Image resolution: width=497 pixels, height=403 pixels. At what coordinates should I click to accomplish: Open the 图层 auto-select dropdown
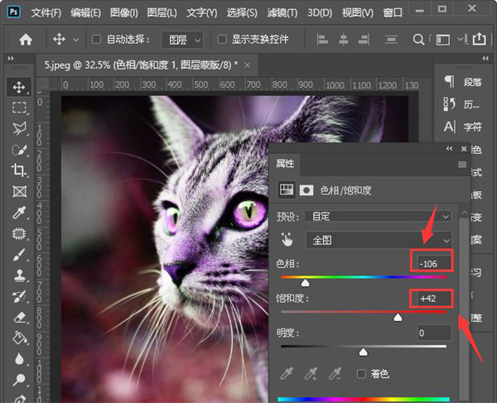coord(182,40)
